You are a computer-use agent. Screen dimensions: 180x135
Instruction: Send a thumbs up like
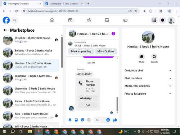(x=115, y=120)
